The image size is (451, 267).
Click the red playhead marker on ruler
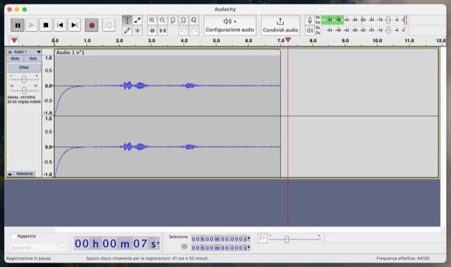pos(288,40)
